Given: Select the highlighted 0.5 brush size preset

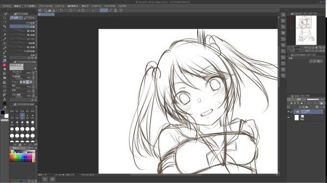Looking at the screenshot, I should pyautogui.click(x=22, y=116).
